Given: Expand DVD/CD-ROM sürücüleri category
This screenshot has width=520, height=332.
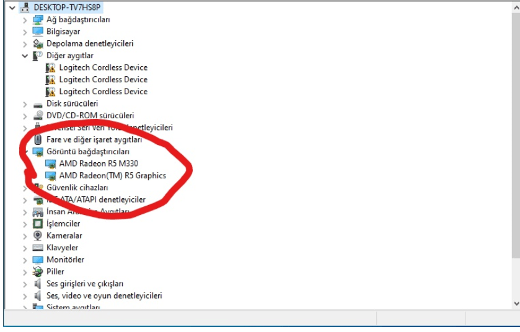Looking at the screenshot, I should pos(25,116).
